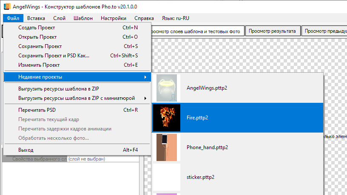347x195 pixels.
Task: Select Недавние проекты submenu item
Action: [x=77, y=77]
